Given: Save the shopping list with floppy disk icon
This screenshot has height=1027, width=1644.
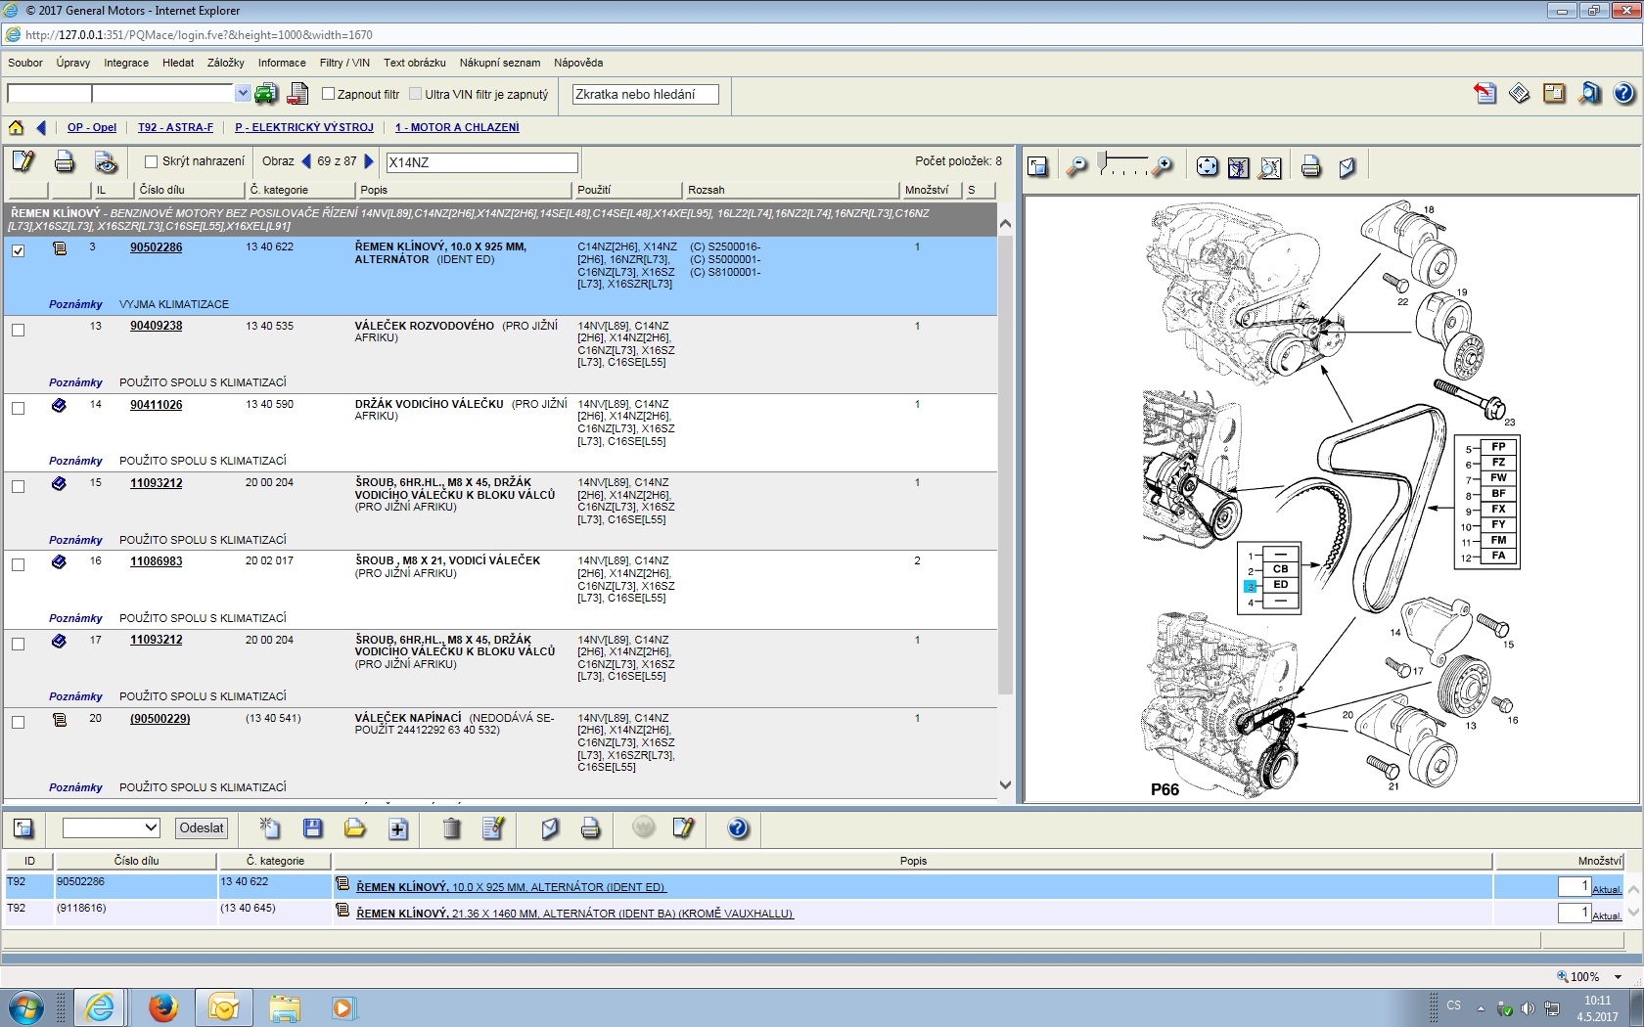Looking at the screenshot, I should [x=313, y=828].
